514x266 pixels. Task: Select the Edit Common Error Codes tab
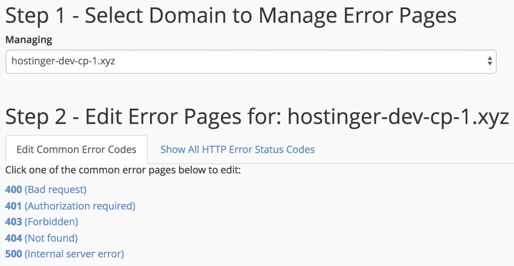[x=76, y=149]
